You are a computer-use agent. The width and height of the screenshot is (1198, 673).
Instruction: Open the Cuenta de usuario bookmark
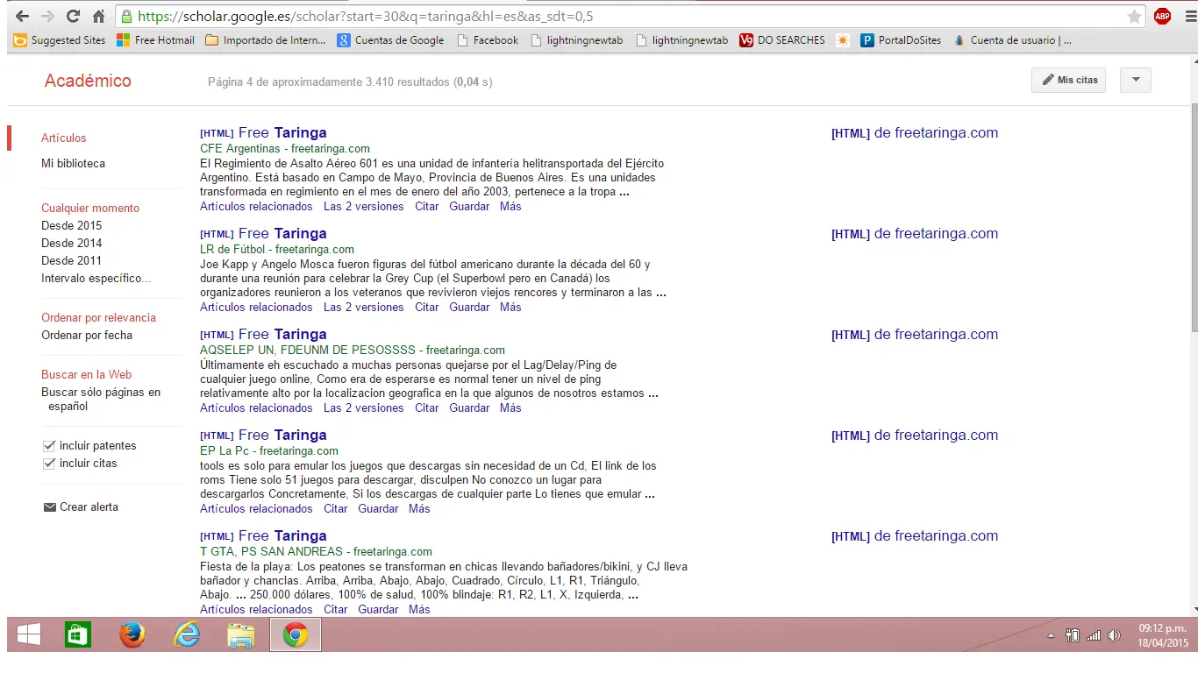[1012, 40]
